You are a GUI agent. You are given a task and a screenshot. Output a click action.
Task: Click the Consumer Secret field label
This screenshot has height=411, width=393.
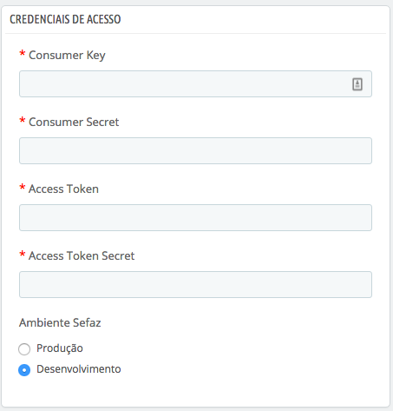click(74, 122)
